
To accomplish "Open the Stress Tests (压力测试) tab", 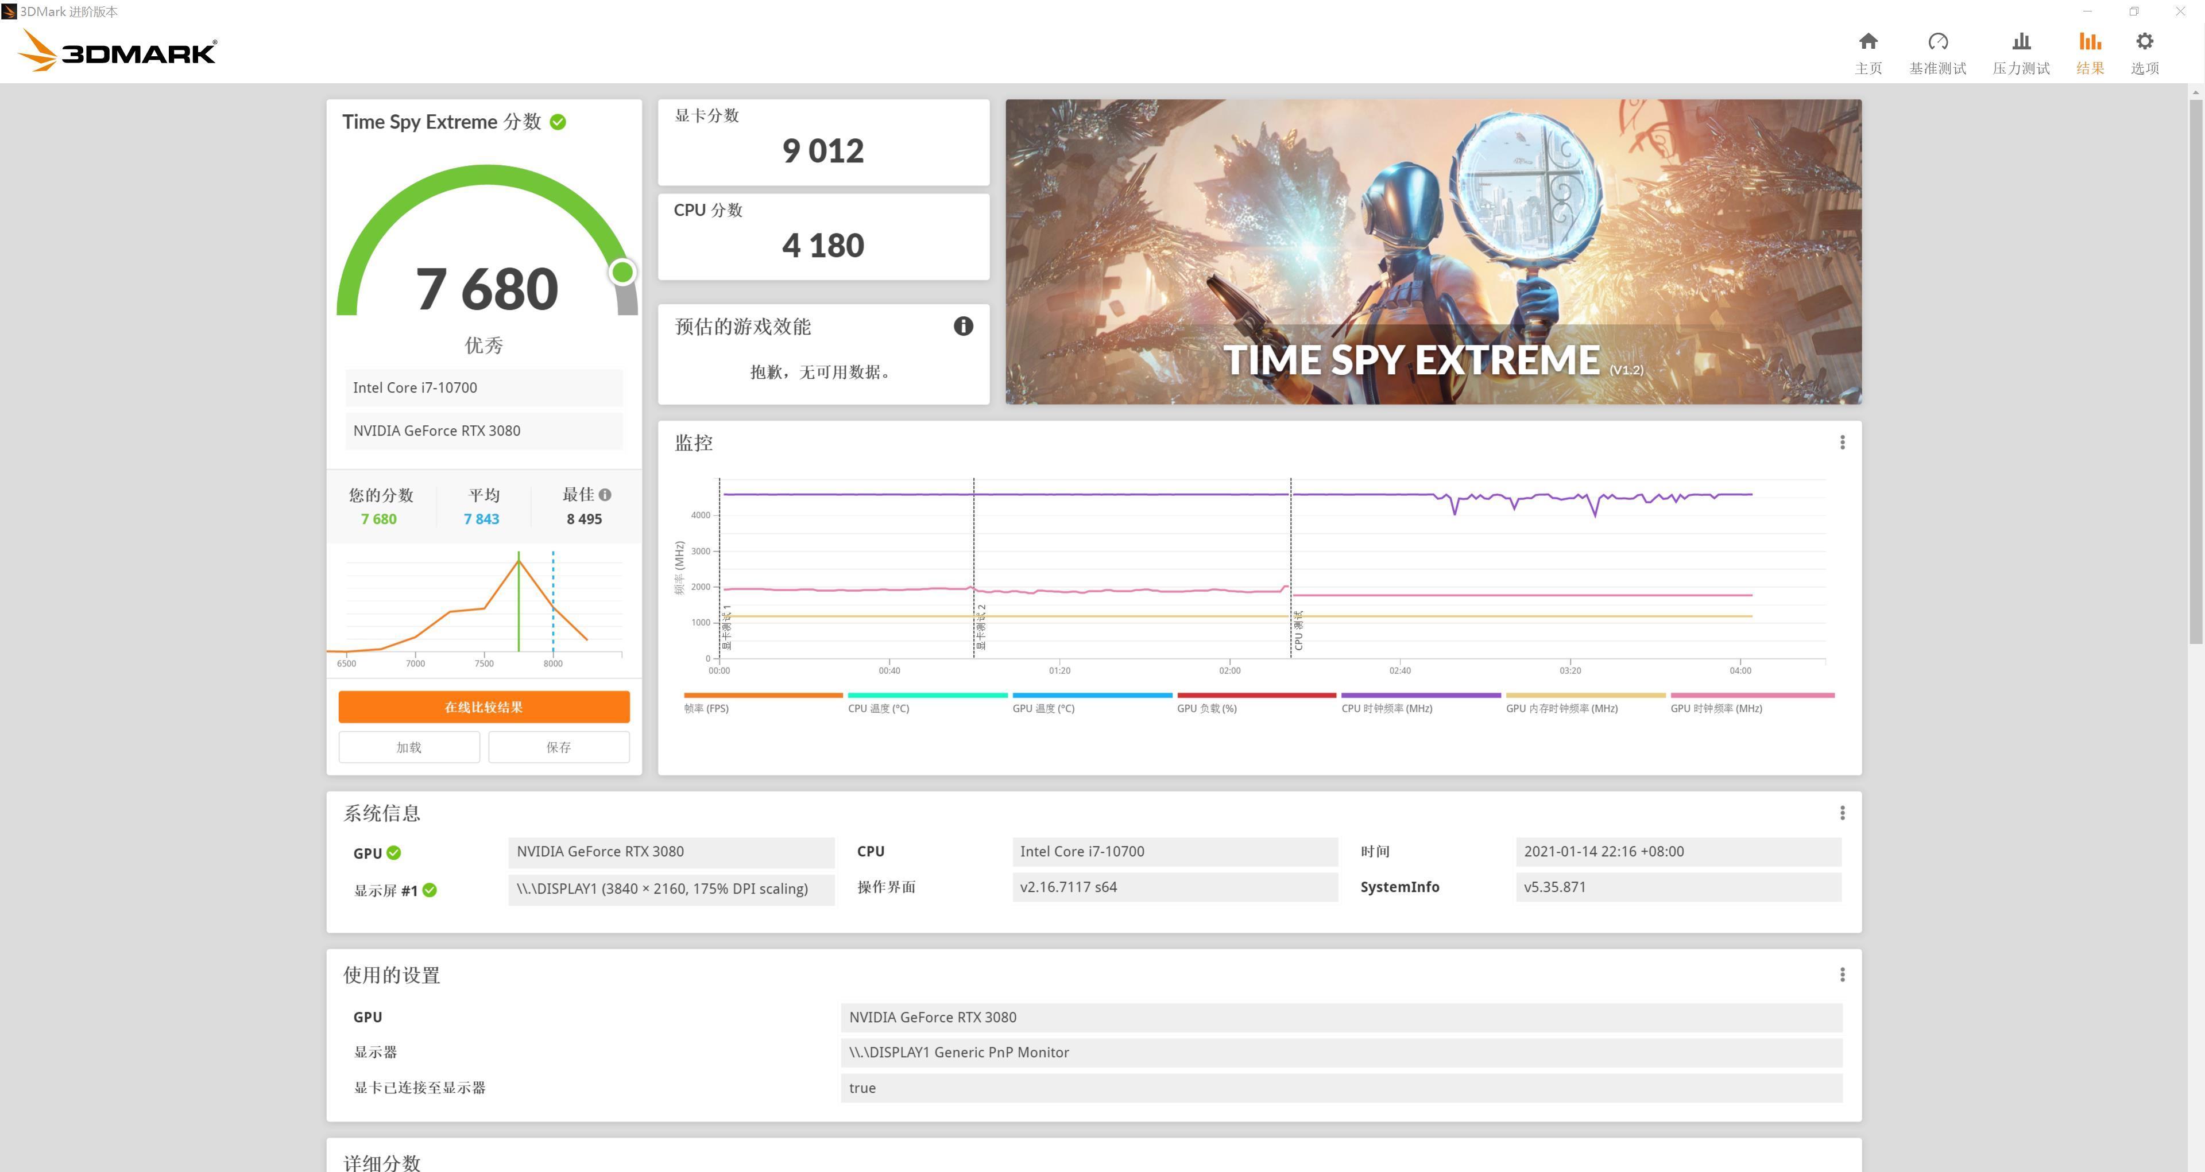I will 2020,53.
